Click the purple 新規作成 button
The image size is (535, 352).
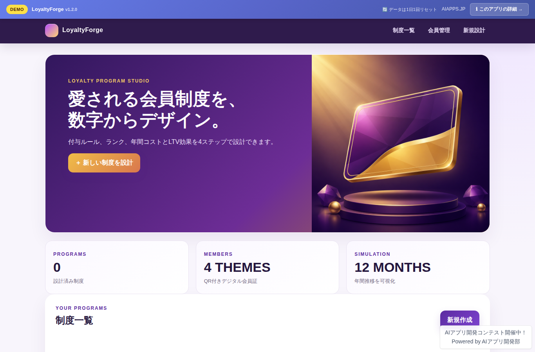(460, 320)
